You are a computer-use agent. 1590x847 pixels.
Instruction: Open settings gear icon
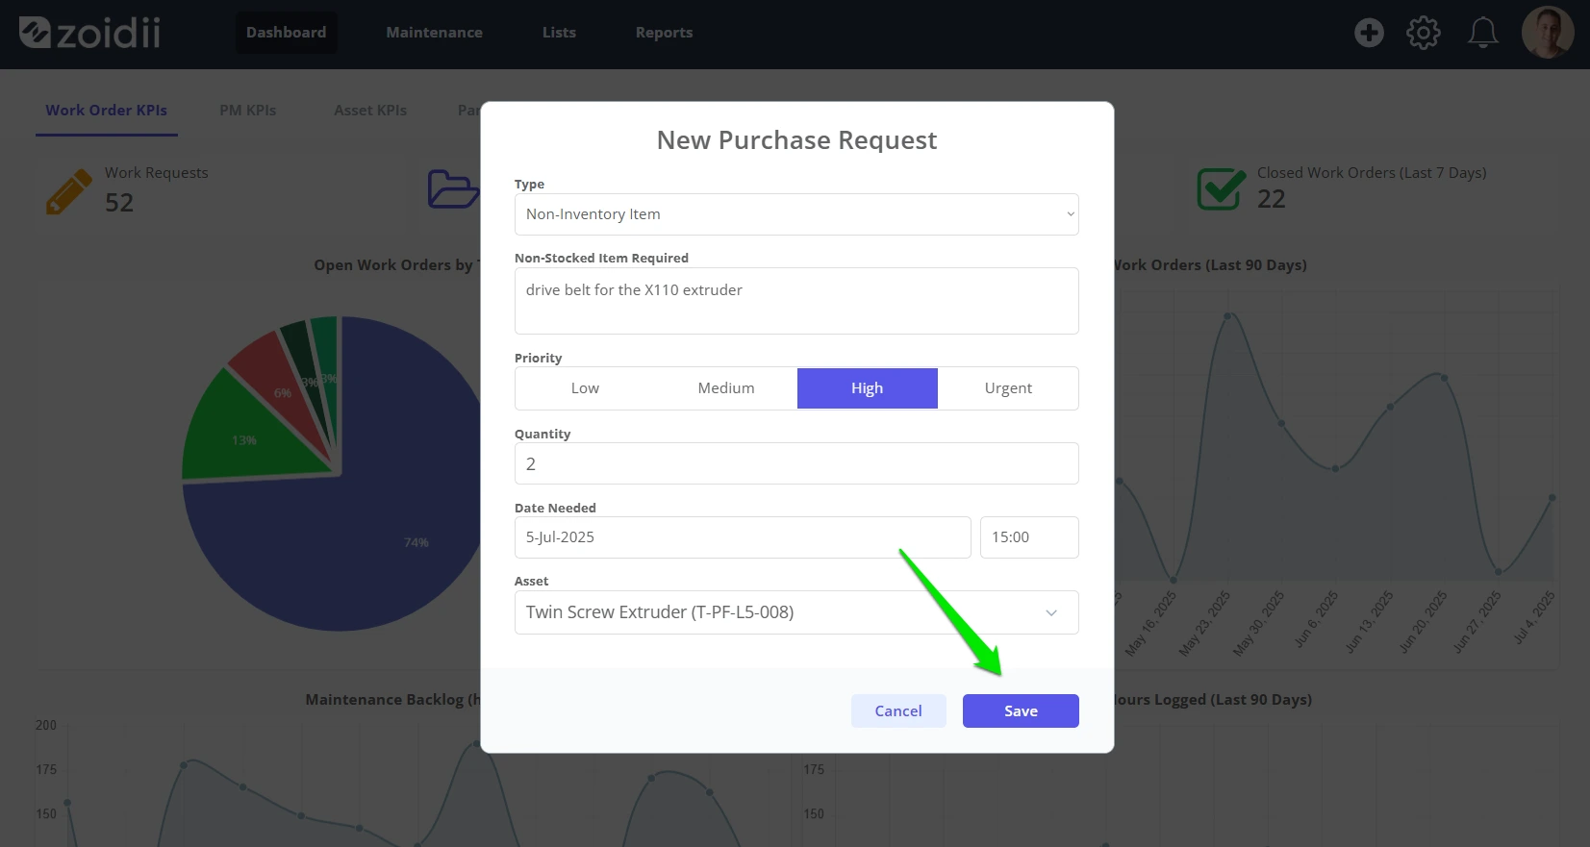1424,33
